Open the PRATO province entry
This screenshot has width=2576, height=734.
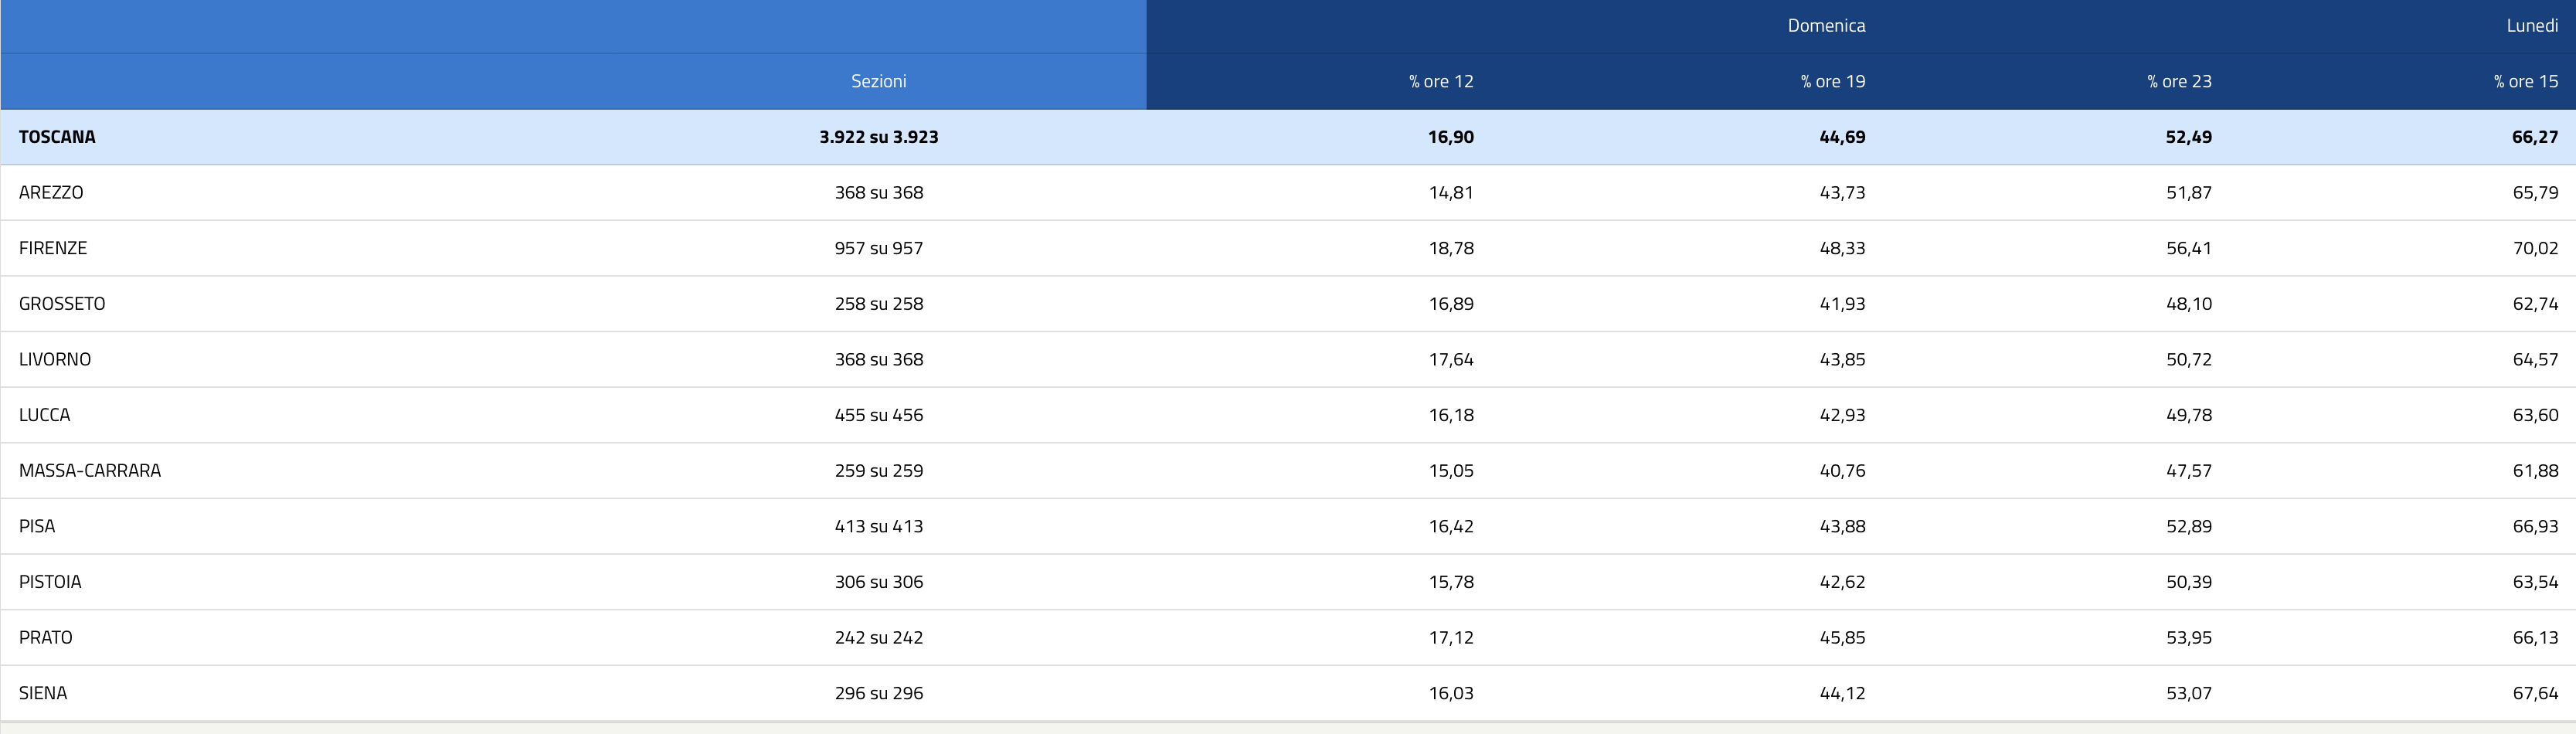(x=46, y=637)
